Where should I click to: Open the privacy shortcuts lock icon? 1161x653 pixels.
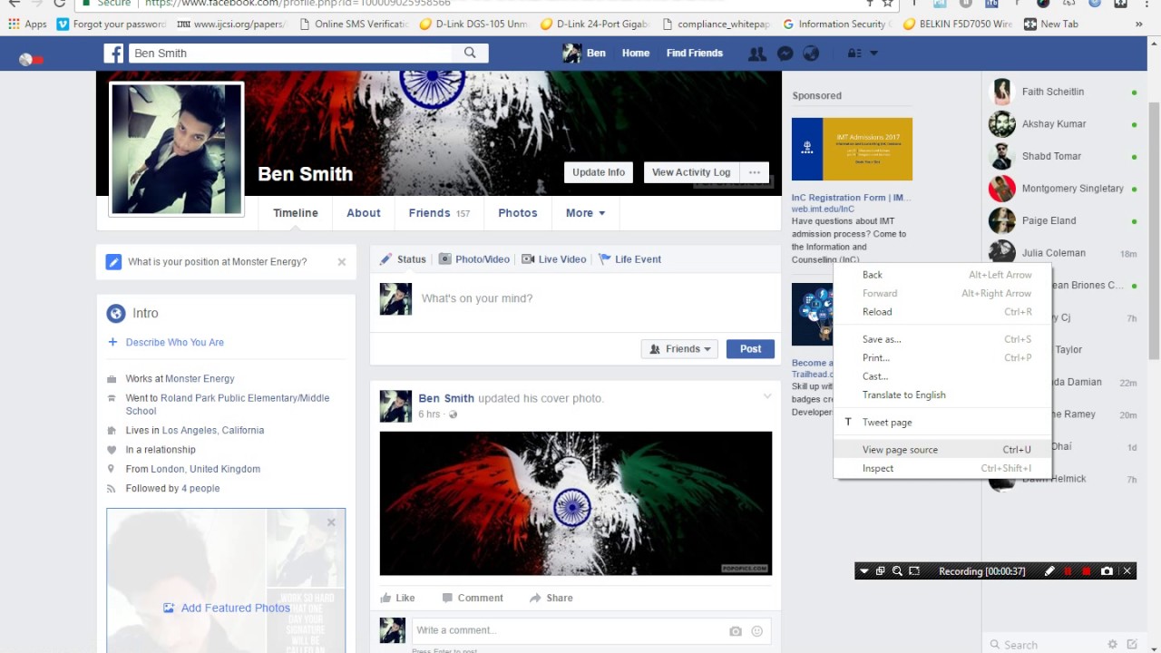click(x=854, y=54)
